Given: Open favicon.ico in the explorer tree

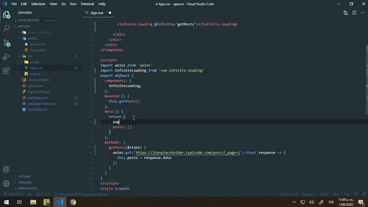Looking at the screenshot, I should point(39,44).
